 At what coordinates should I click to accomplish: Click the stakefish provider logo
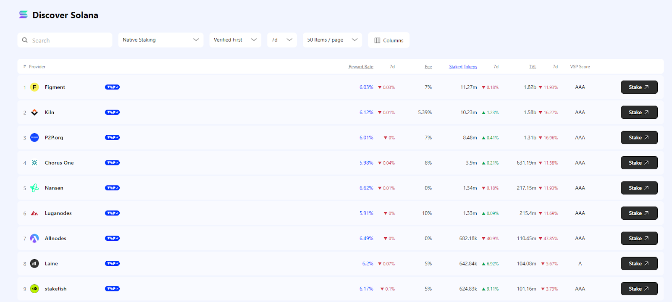[34, 289]
